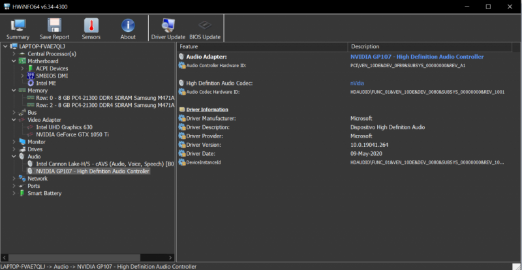This screenshot has width=522, height=270.
Task: Launch the Driver Update tool
Action: pyautogui.click(x=168, y=29)
